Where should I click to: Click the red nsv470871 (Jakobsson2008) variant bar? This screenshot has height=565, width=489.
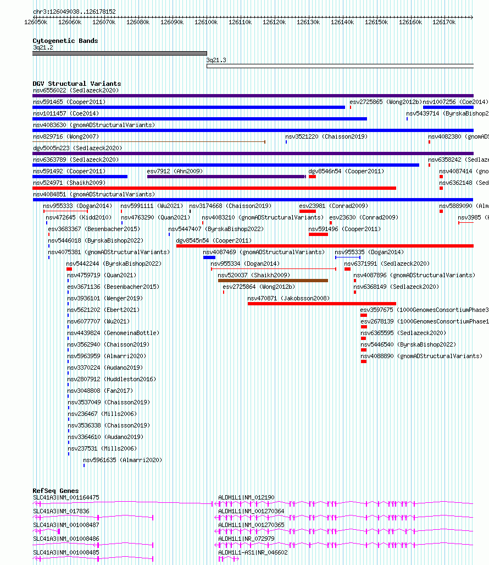click(x=321, y=303)
